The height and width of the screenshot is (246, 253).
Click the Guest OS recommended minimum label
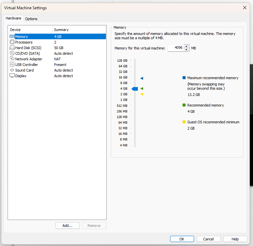[x=213, y=122]
